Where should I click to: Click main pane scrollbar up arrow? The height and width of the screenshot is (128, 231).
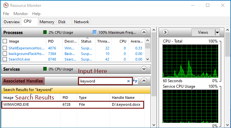(x=154, y=30)
